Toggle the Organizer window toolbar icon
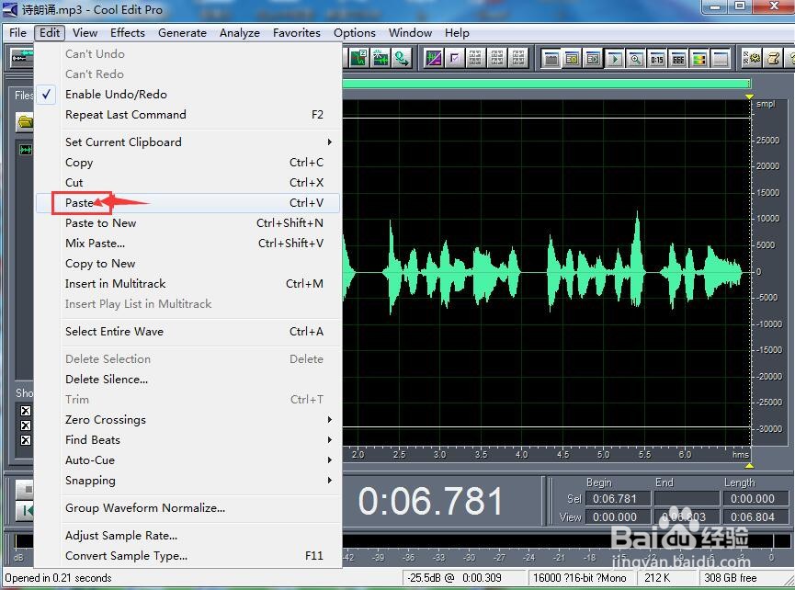This screenshot has height=590, width=795. tap(551, 59)
